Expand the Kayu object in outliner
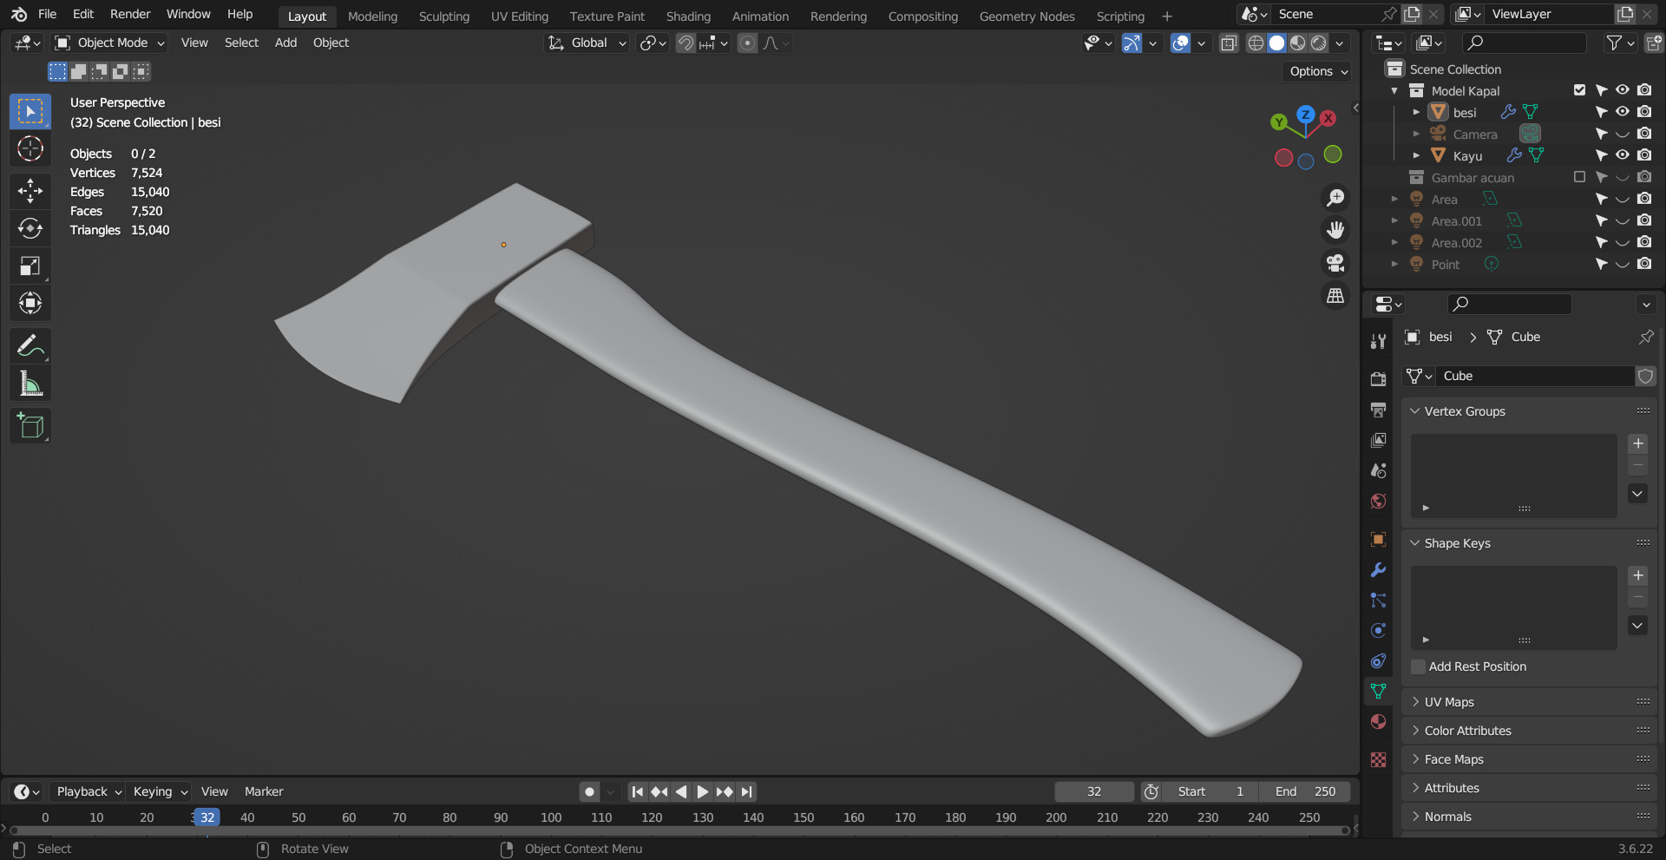Image resolution: width=1666 pixels, height=860 pixels. 1416,155
